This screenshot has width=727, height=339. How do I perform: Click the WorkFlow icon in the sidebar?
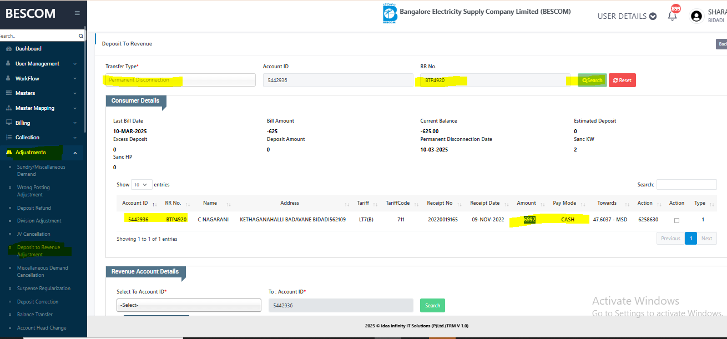(9, 79)
